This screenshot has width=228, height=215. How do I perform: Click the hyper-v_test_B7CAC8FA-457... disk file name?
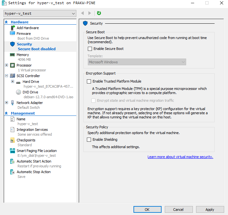[48, 86]
